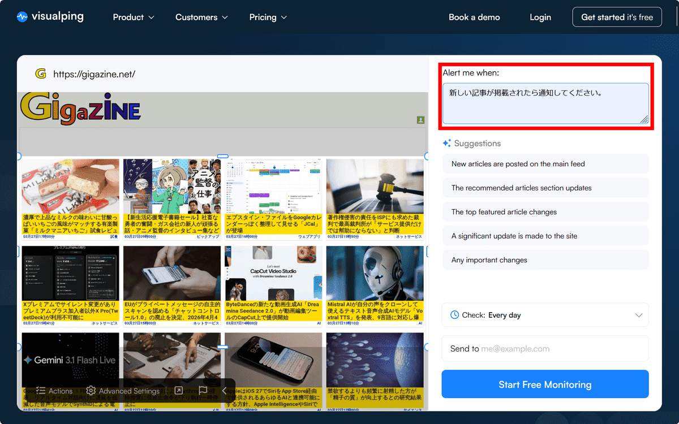Image resolution: width=679 pixels, height=424 pixels.
Task: Click the green user icon on Gigazine header
Action: pyautogui.click(x=420, y=120)
